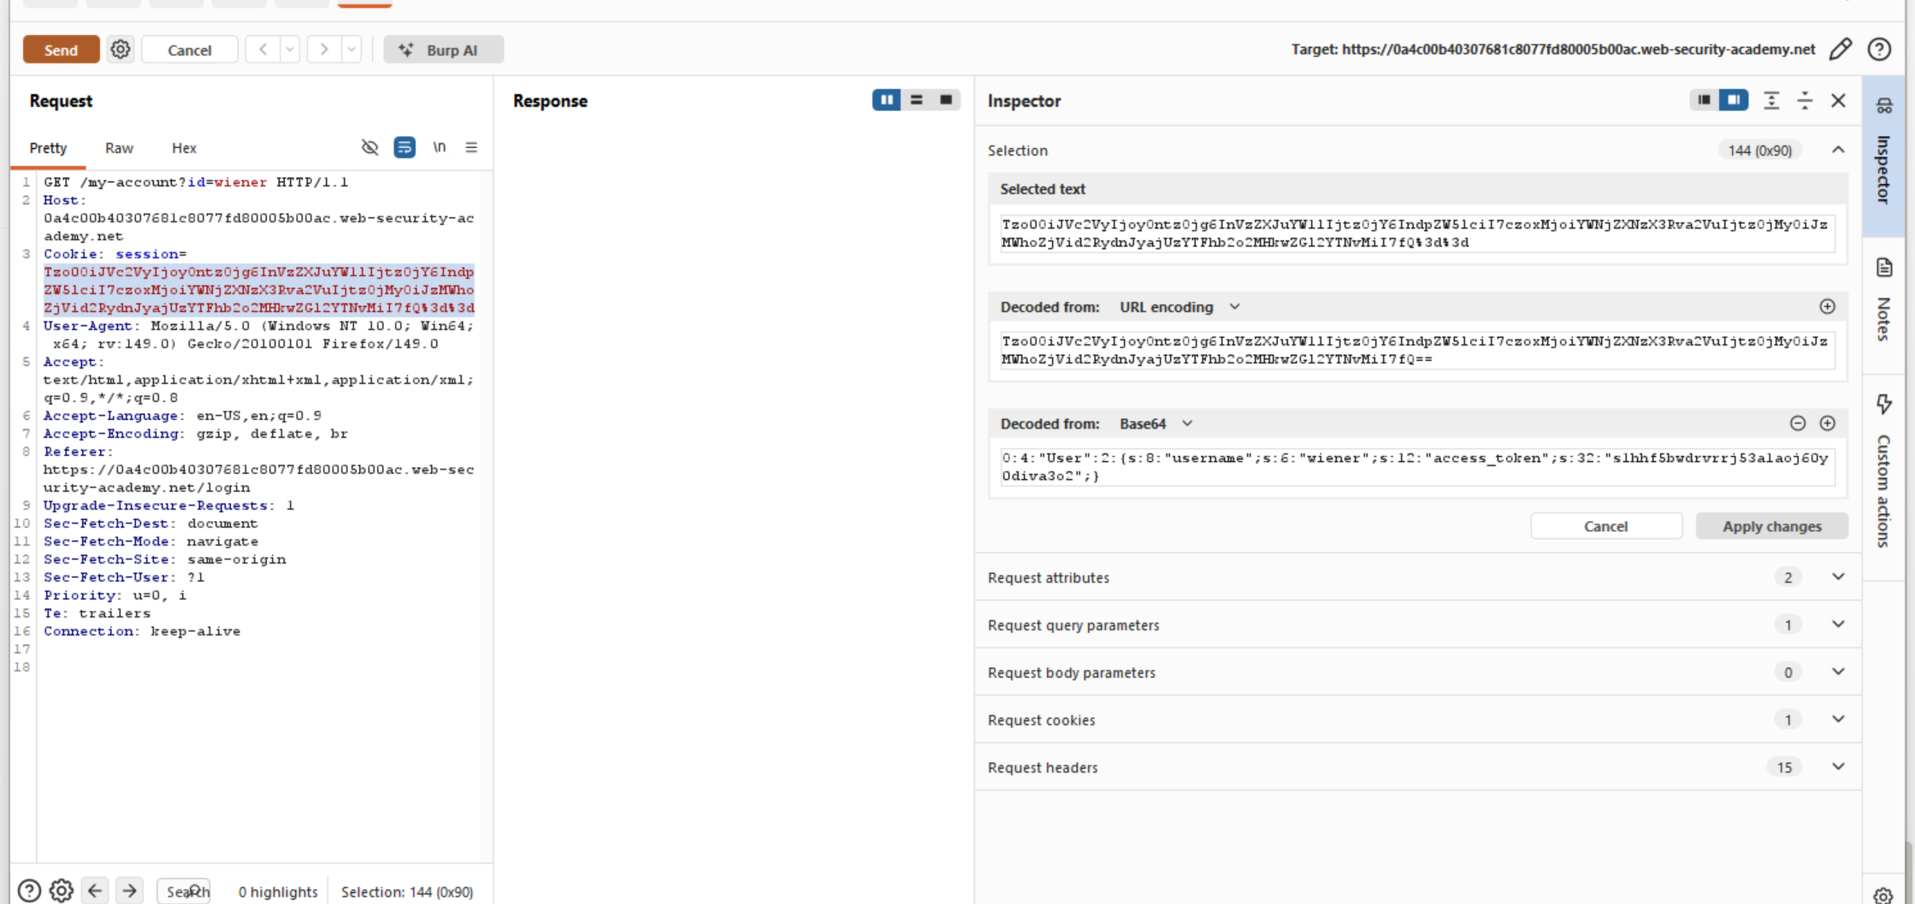Image resolution: width=1915 pixels, height=904 pixels.
Task: Dock Inspector on the left side
Action: coord(1704,100)
